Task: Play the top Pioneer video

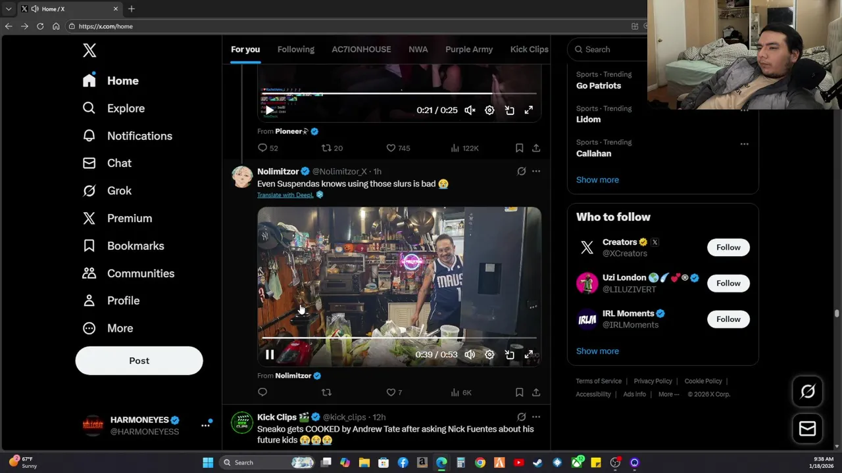Action: (270, 110)
